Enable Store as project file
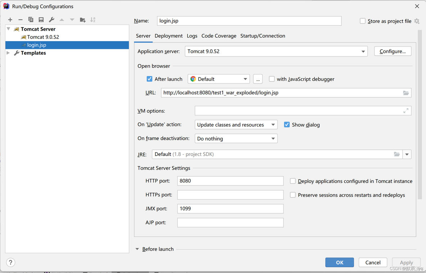 (x=362, y=21)
